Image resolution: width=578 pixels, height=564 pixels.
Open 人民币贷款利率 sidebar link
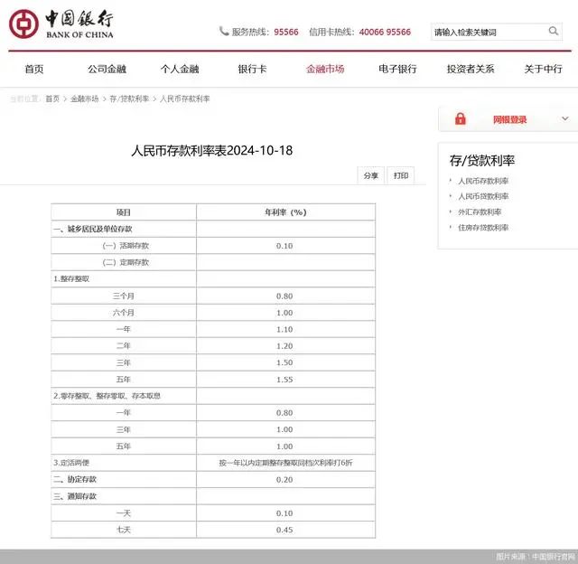tap(483, 196)
